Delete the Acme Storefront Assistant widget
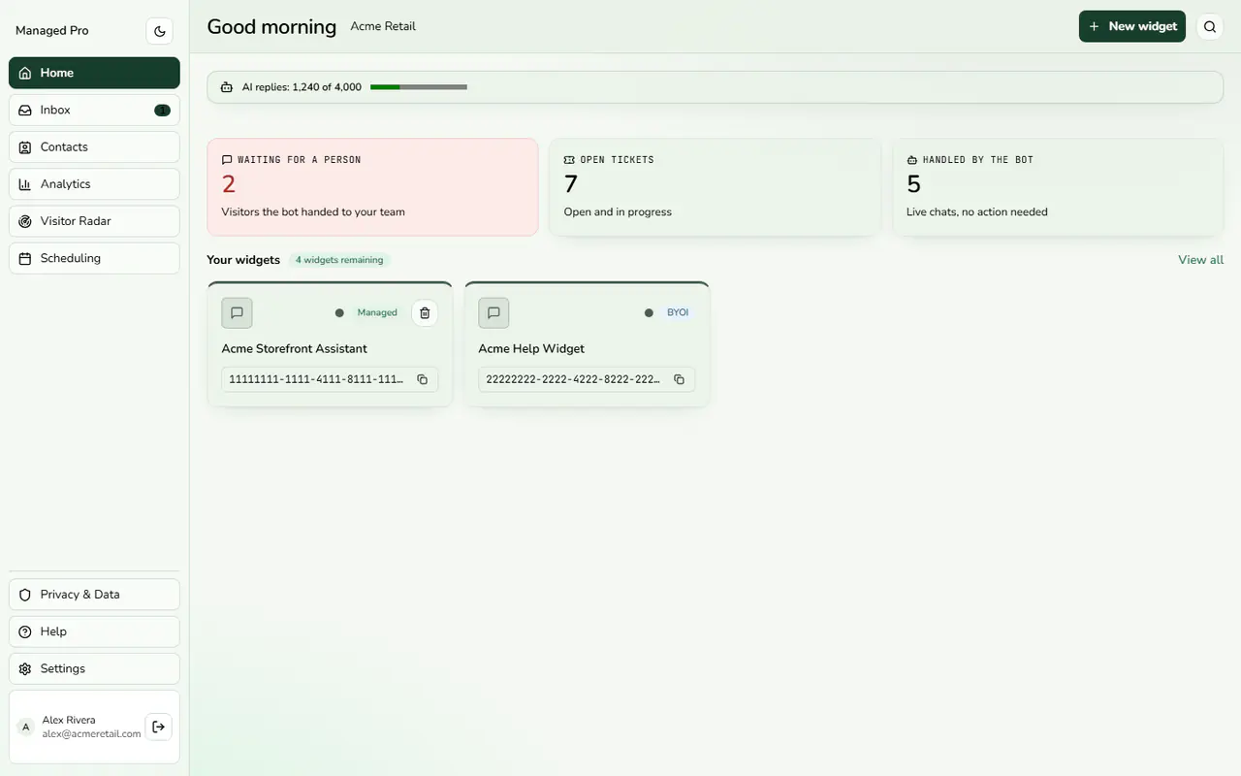This screenshot has width=1241, height=776. point(425,312)
